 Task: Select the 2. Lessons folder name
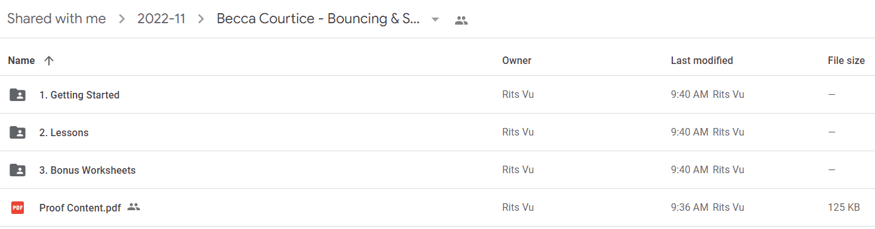click(x=64, y=133)
